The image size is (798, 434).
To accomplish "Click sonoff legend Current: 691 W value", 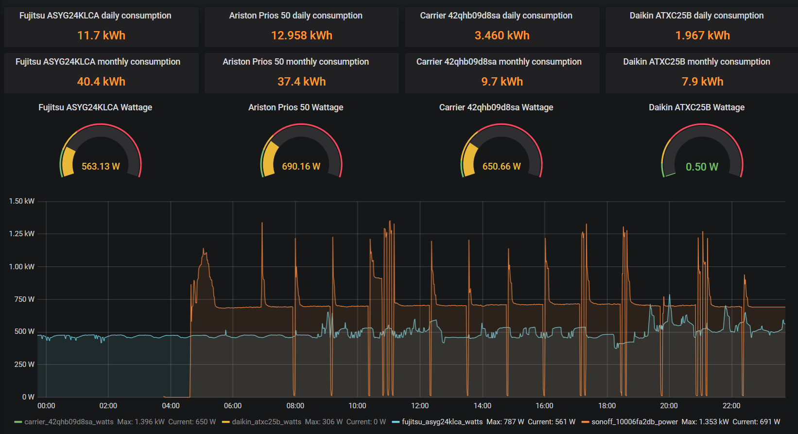I will [756, 422].
